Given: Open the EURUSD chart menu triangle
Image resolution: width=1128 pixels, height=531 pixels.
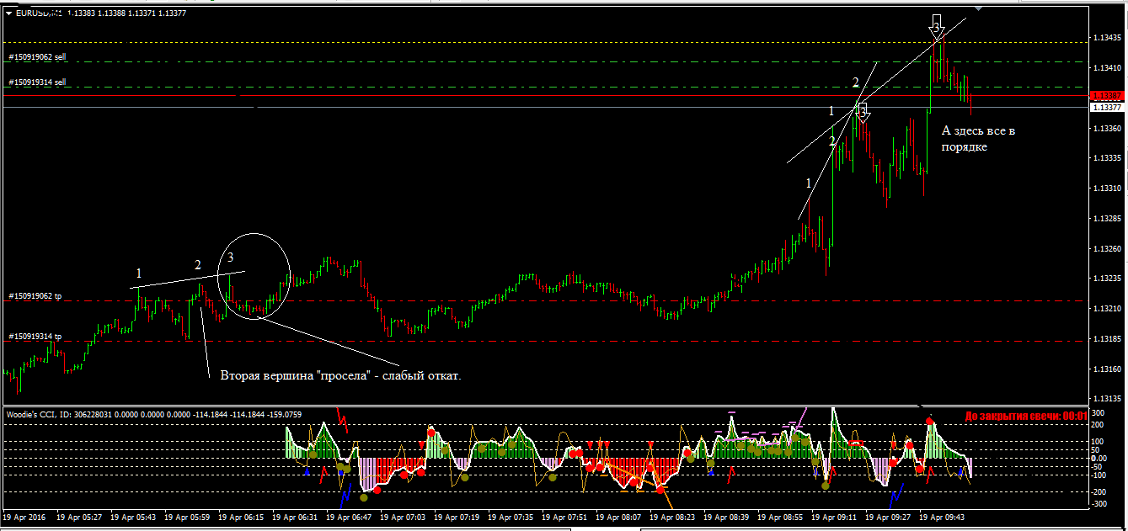Looking at the screenshot, I should 8,13.
